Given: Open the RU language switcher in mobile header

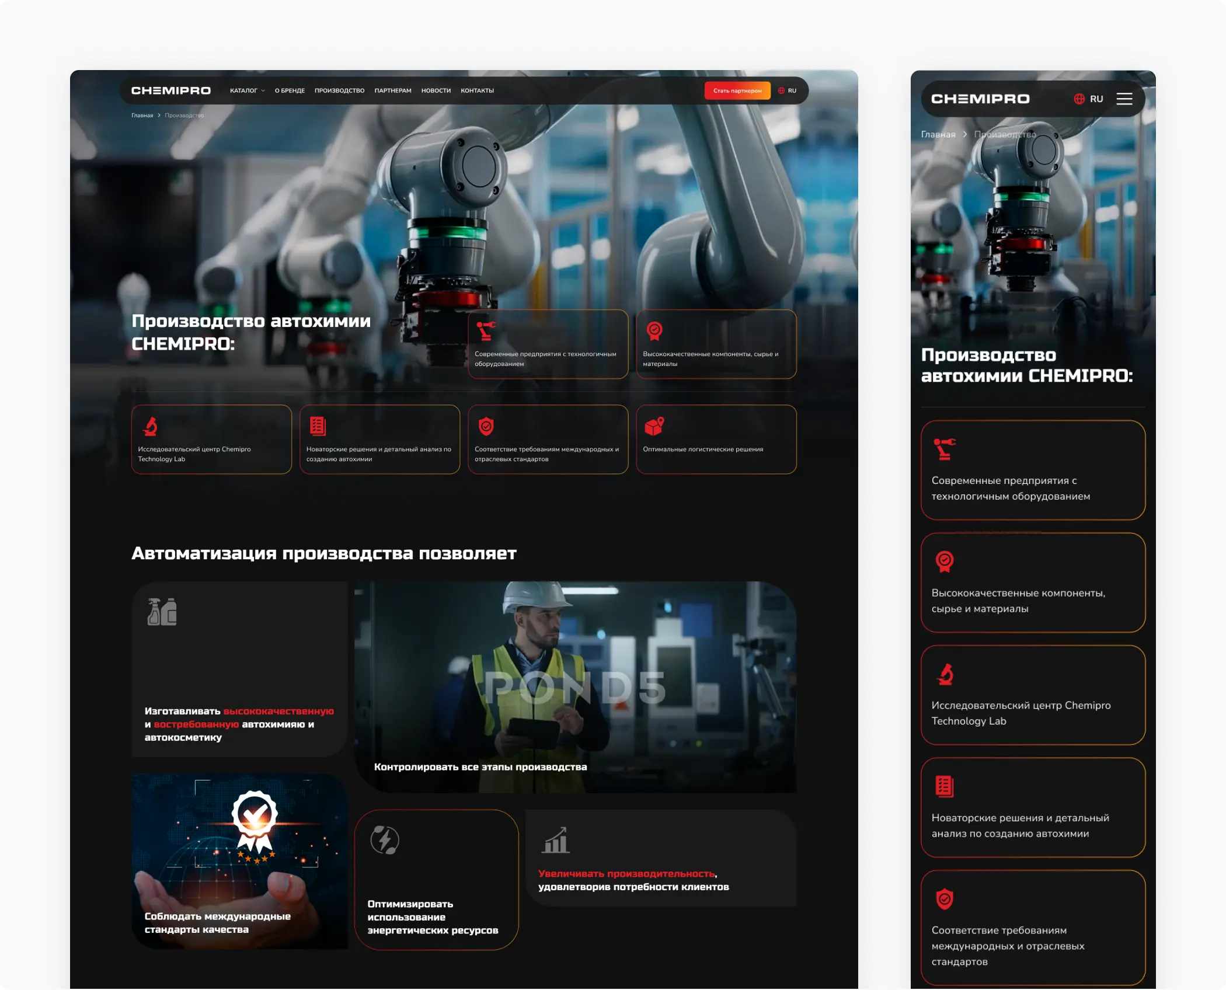Looking at the screenshot, I should point(1096,99).
